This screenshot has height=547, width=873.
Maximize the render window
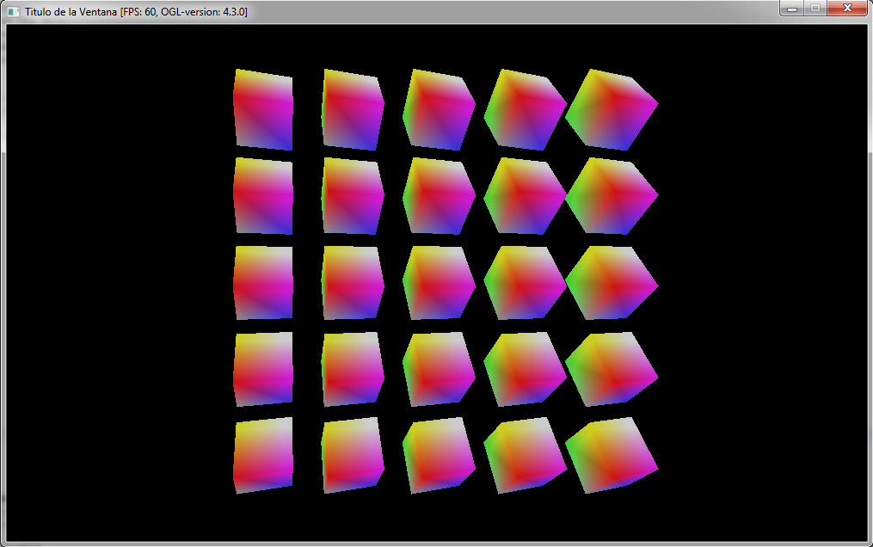tap(815, 9)
